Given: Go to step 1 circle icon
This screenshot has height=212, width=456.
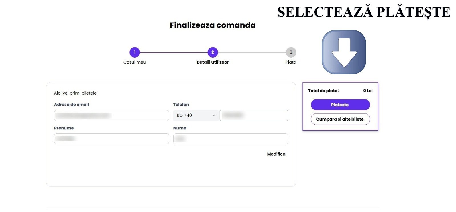Looking at the screenshot, I should click(x=135, y=52).
